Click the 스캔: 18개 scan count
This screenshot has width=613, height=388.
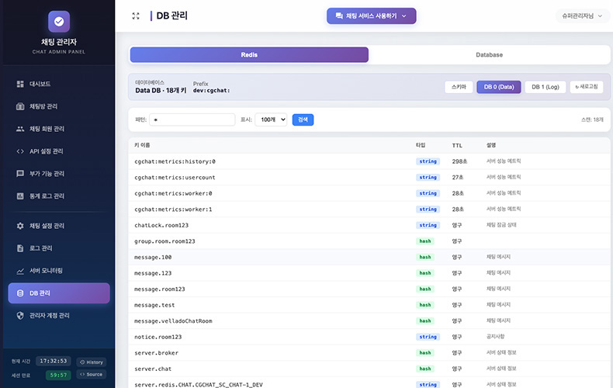pos(592,120)
